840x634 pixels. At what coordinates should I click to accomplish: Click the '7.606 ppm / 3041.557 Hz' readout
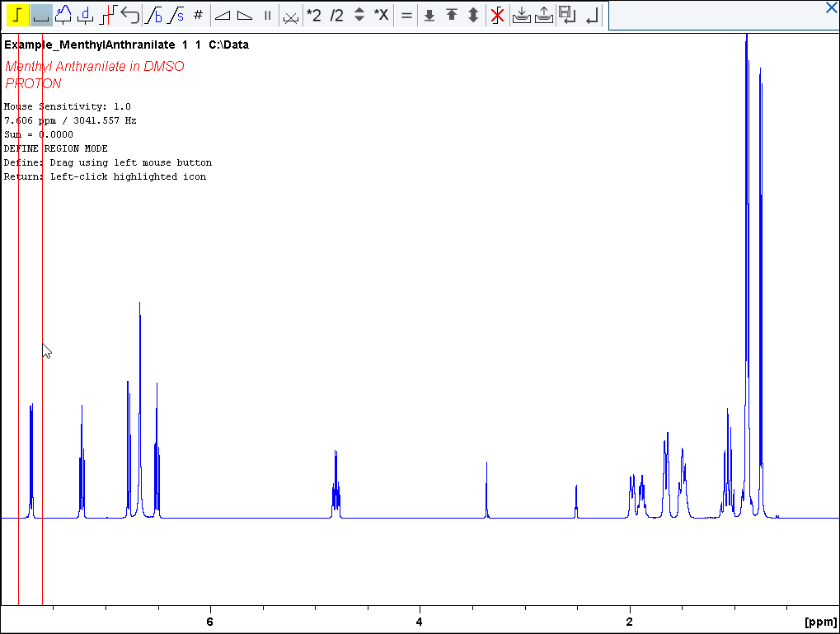(x=70, y=120)
